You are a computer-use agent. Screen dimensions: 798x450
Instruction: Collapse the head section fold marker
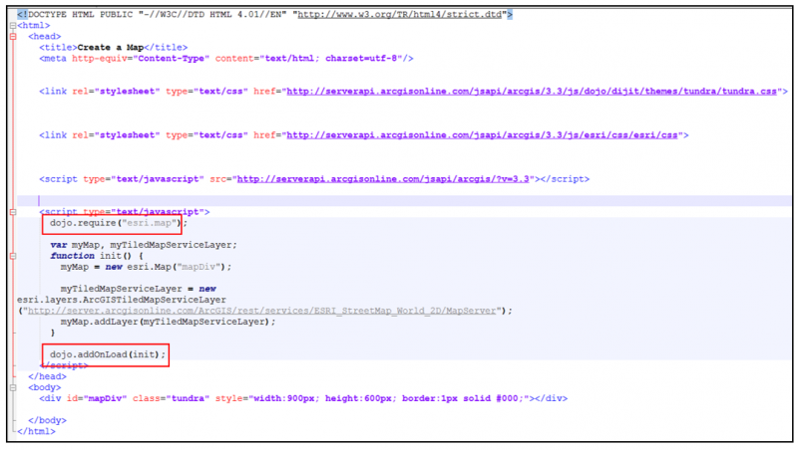pos(12,36)
